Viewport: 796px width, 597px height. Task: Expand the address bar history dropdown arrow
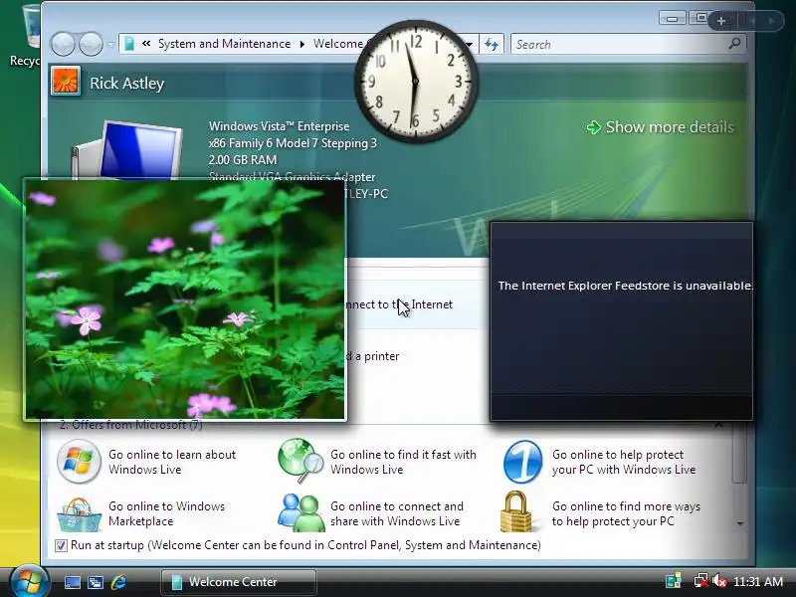[470, 44]
